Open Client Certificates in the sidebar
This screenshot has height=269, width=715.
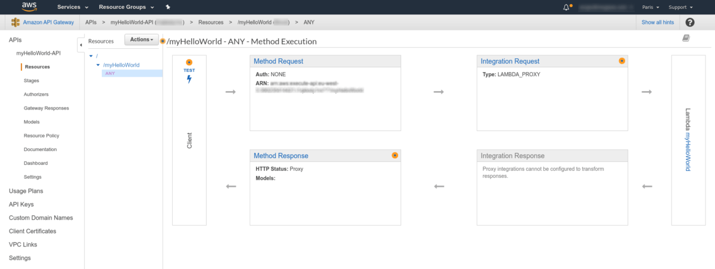click(x=33, y=231)
